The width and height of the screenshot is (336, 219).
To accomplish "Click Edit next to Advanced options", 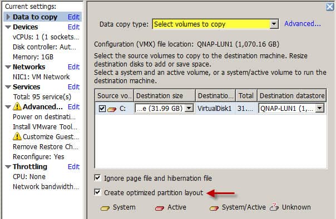I will pos(74,106).
